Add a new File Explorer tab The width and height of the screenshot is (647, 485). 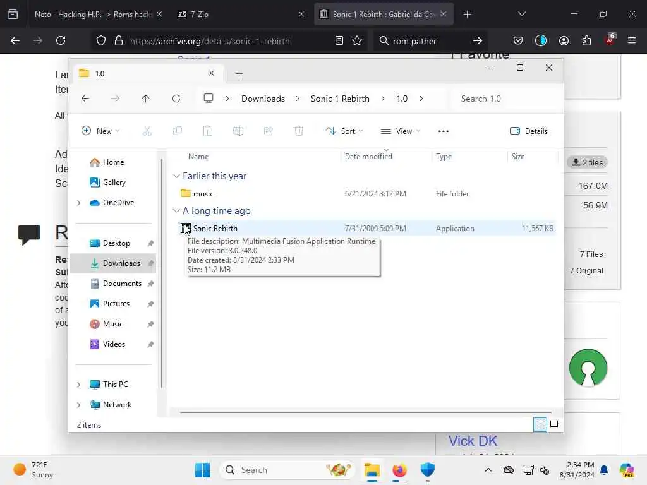pos(239,74)
